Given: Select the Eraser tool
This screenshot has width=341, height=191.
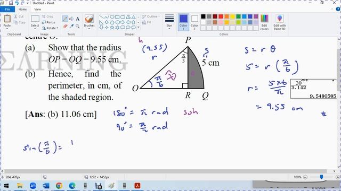Looking at the screenshot, I should pos(65,27).
